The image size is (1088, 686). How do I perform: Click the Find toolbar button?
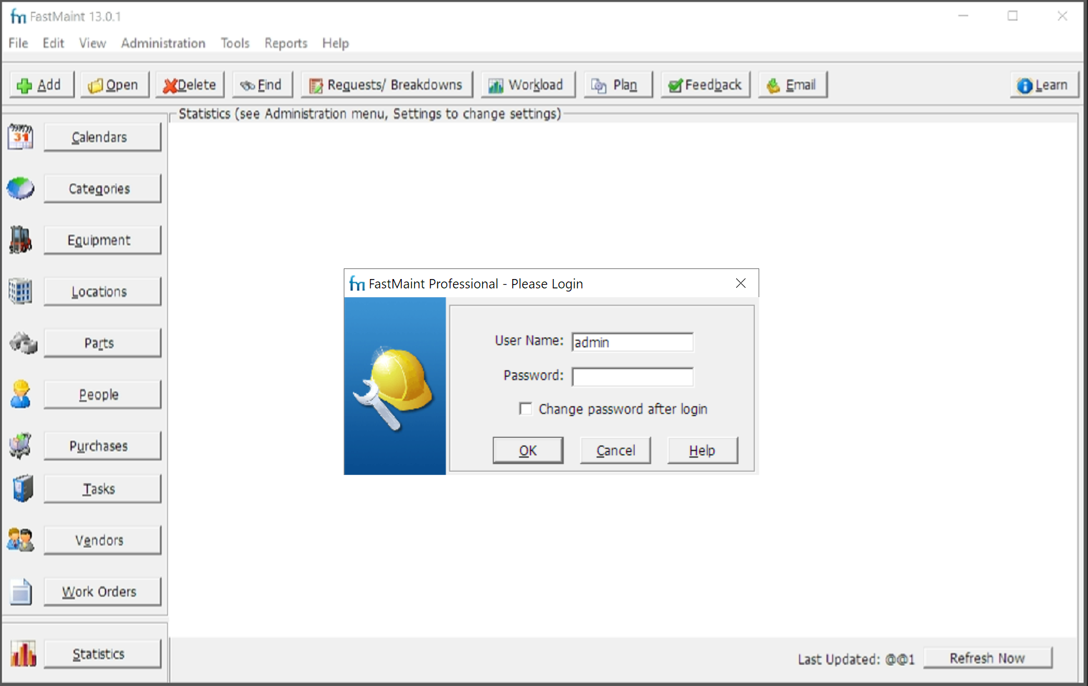point(263,85)
